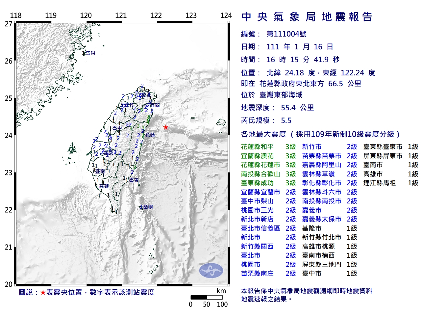Click the Central Weather Bureau logo on map
The height and width of the screenshot is (316, 421).
[x=211, y=271]
